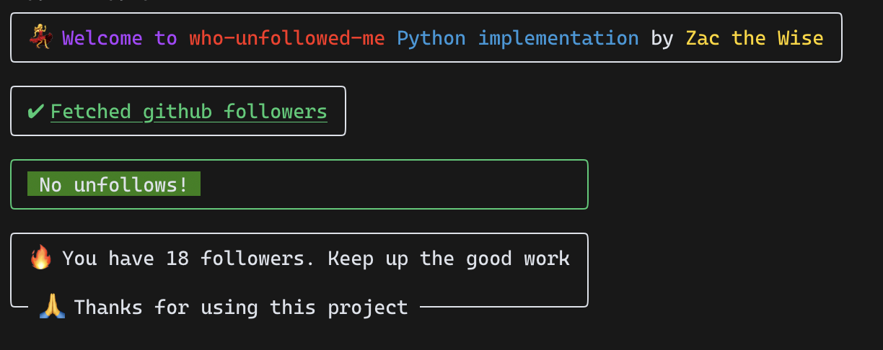This screenshot has height=350, width=883.
Task: Click the green checkmark icon
Action: (35, 112)
